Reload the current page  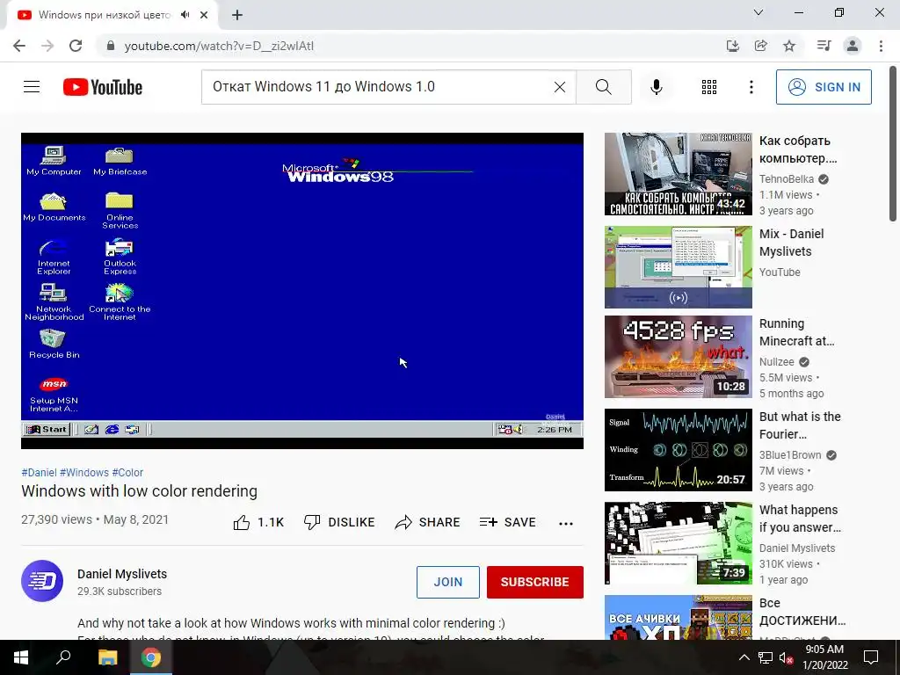(x=76, y=46)
